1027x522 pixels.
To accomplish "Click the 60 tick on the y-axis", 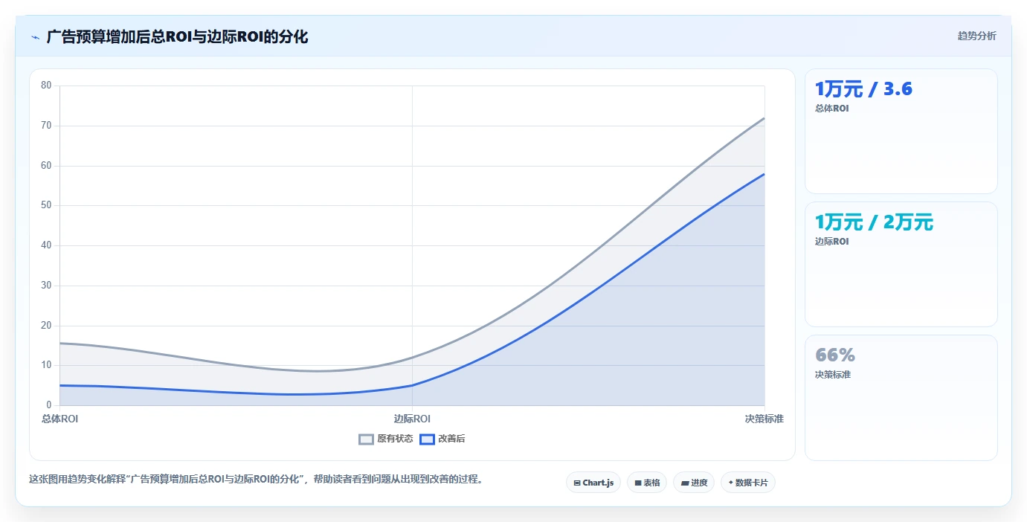I will [46, 166].
